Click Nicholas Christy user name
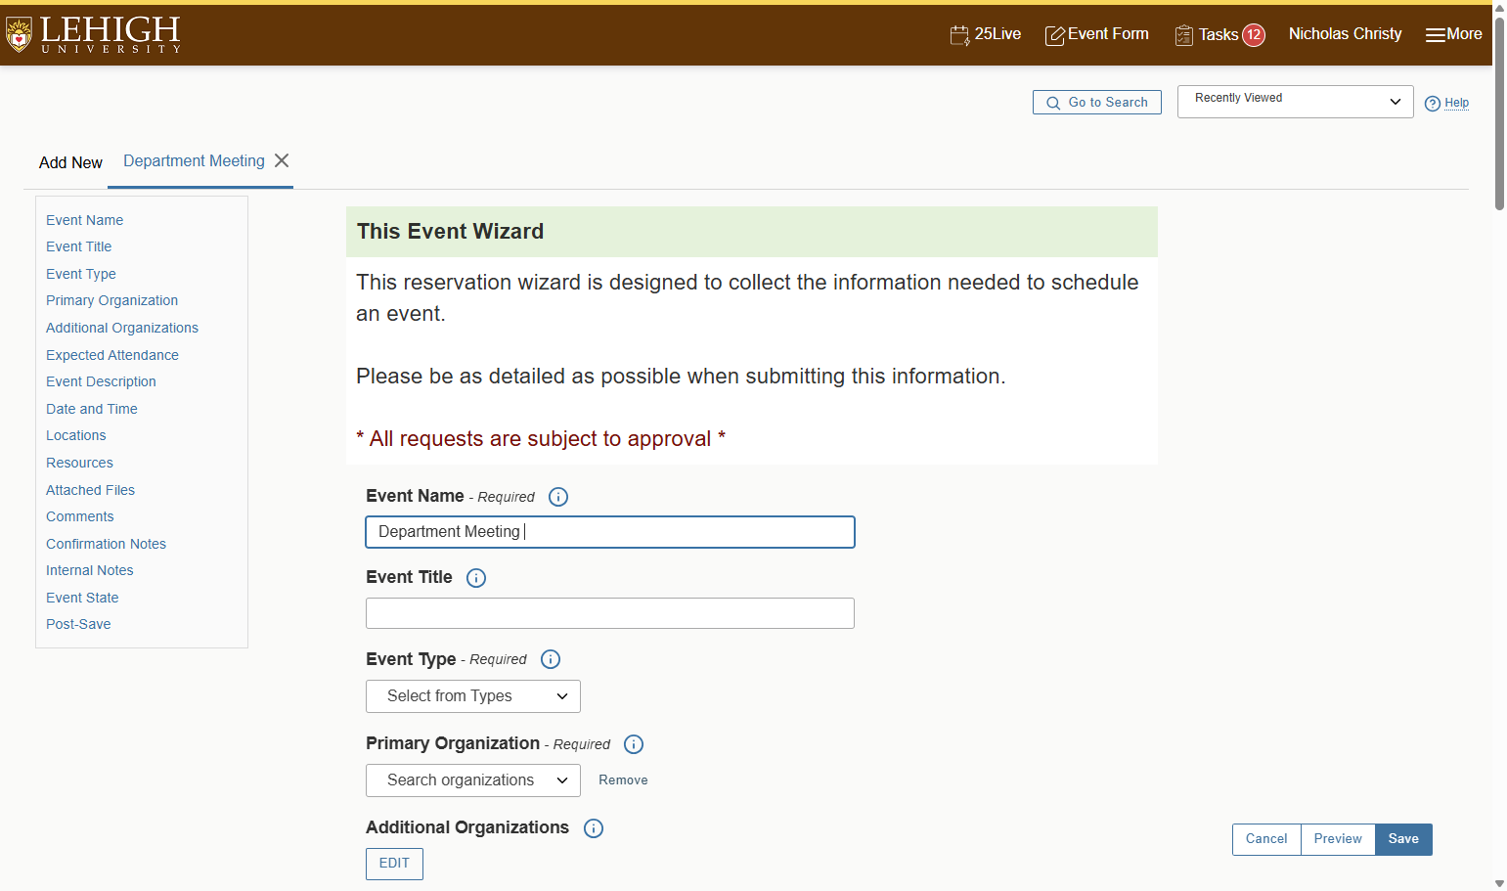Screen dimensions: 1507x891 coord(1345,34)
